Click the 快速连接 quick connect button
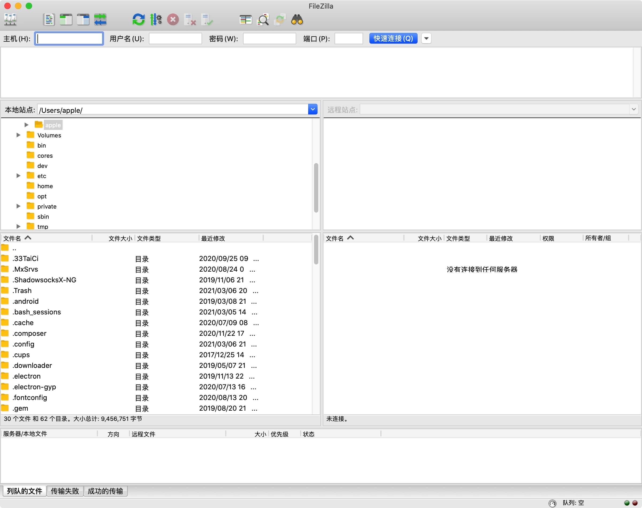The image size is (642, 508). point(393,39)
